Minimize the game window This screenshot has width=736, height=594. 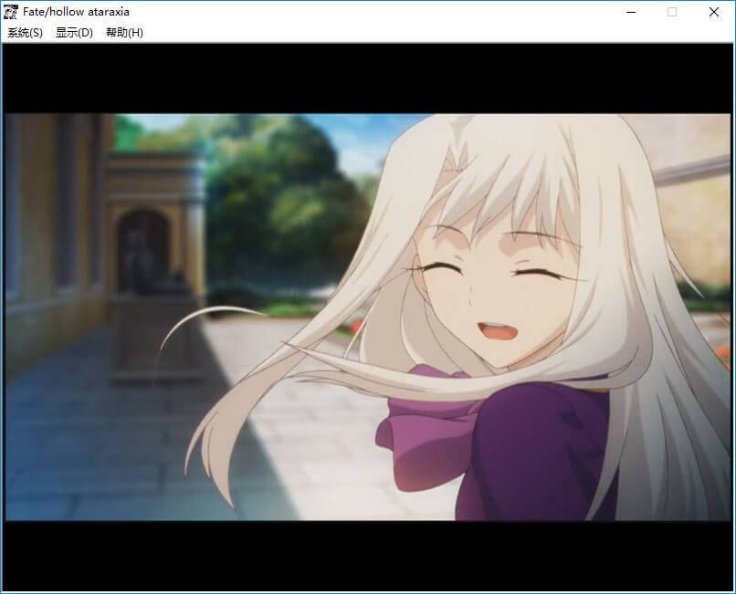tap(630, 12)
